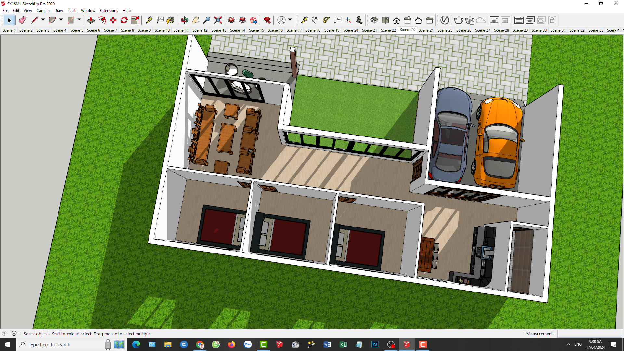The image size is (624, 351).
Task: Start V-Ray render teapot
Action: (458, 20)
